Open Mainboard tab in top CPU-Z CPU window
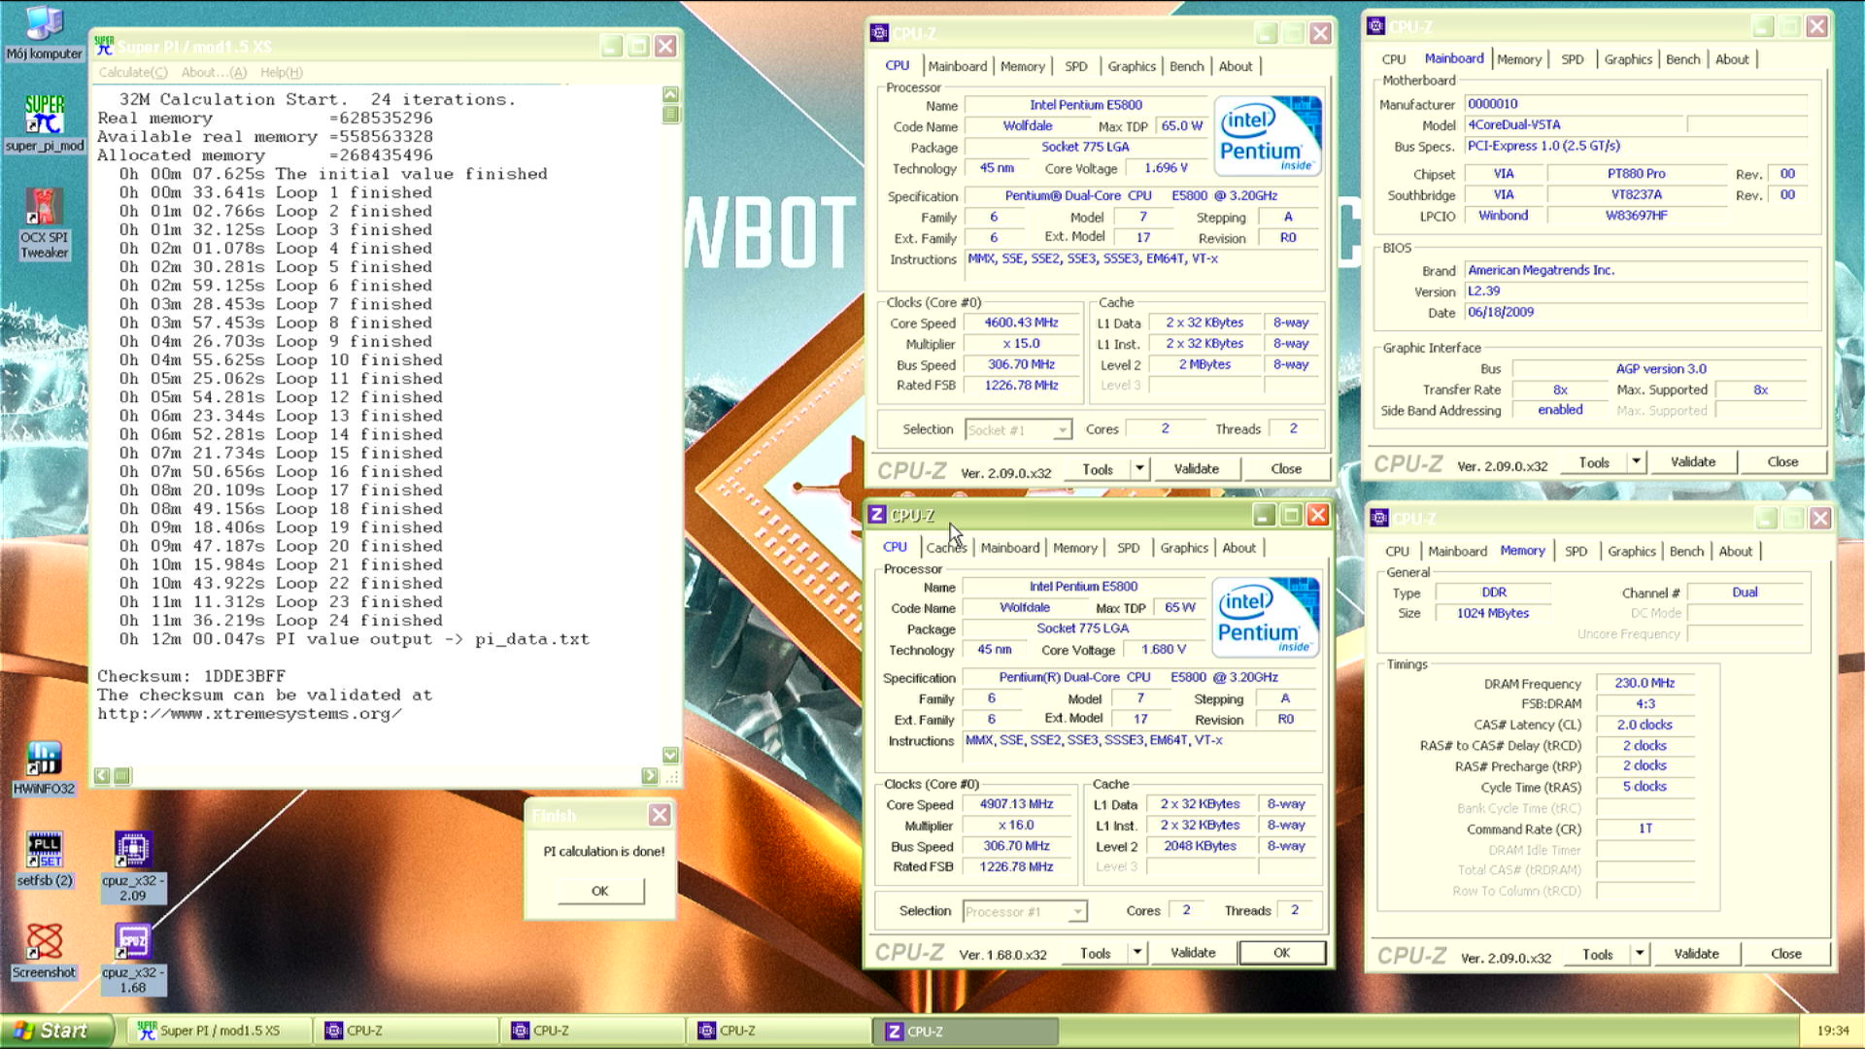Viewport: 1865px width, 1049px height. tap(957, 66)
